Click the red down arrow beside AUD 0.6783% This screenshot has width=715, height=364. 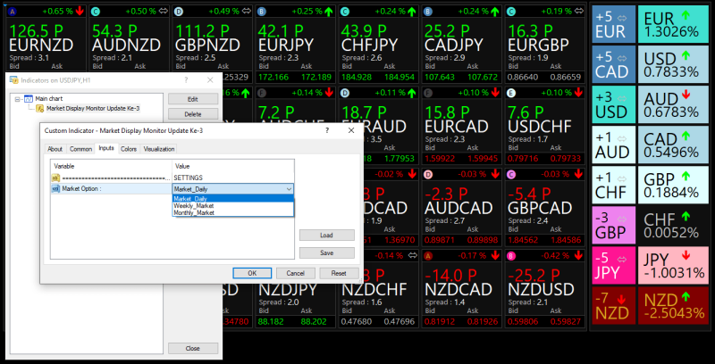pos(686,95)
